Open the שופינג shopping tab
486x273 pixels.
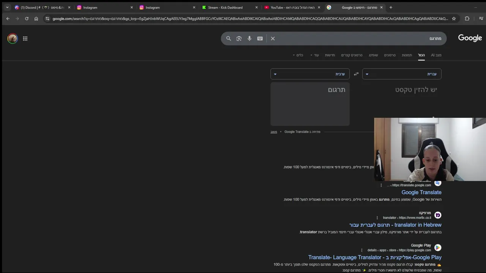373,55
